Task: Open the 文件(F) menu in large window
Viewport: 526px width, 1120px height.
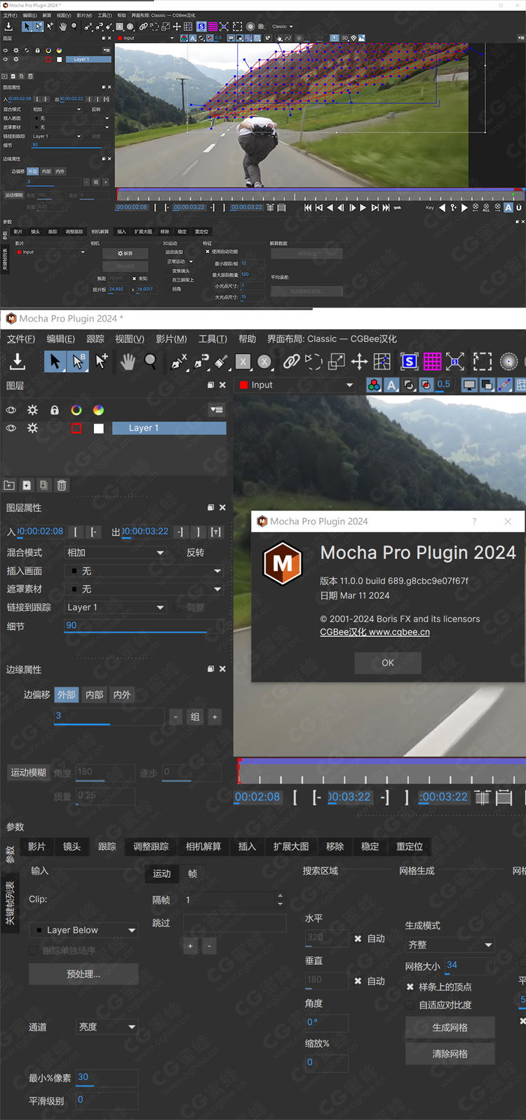Action: [21, 338]
